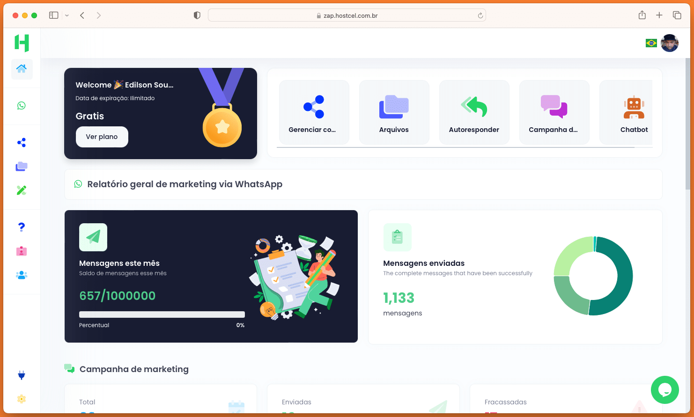Image resolution: width=694 pixels, height=417 pixels.
Task: Open the plug plugins sidebar icon
Action: (22, 375)
